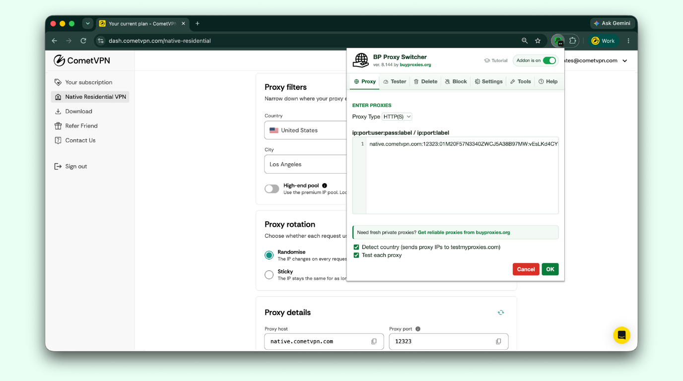Copy the proxy port value
Image resolution: width=683 pixels, height=381 pixels.
[x=498, y=341]
